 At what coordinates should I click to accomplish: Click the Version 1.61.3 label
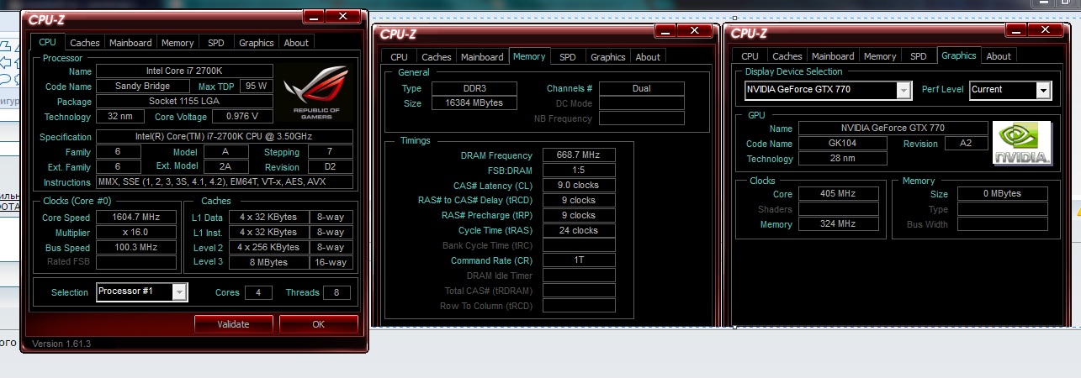click(x=61, y=344)
